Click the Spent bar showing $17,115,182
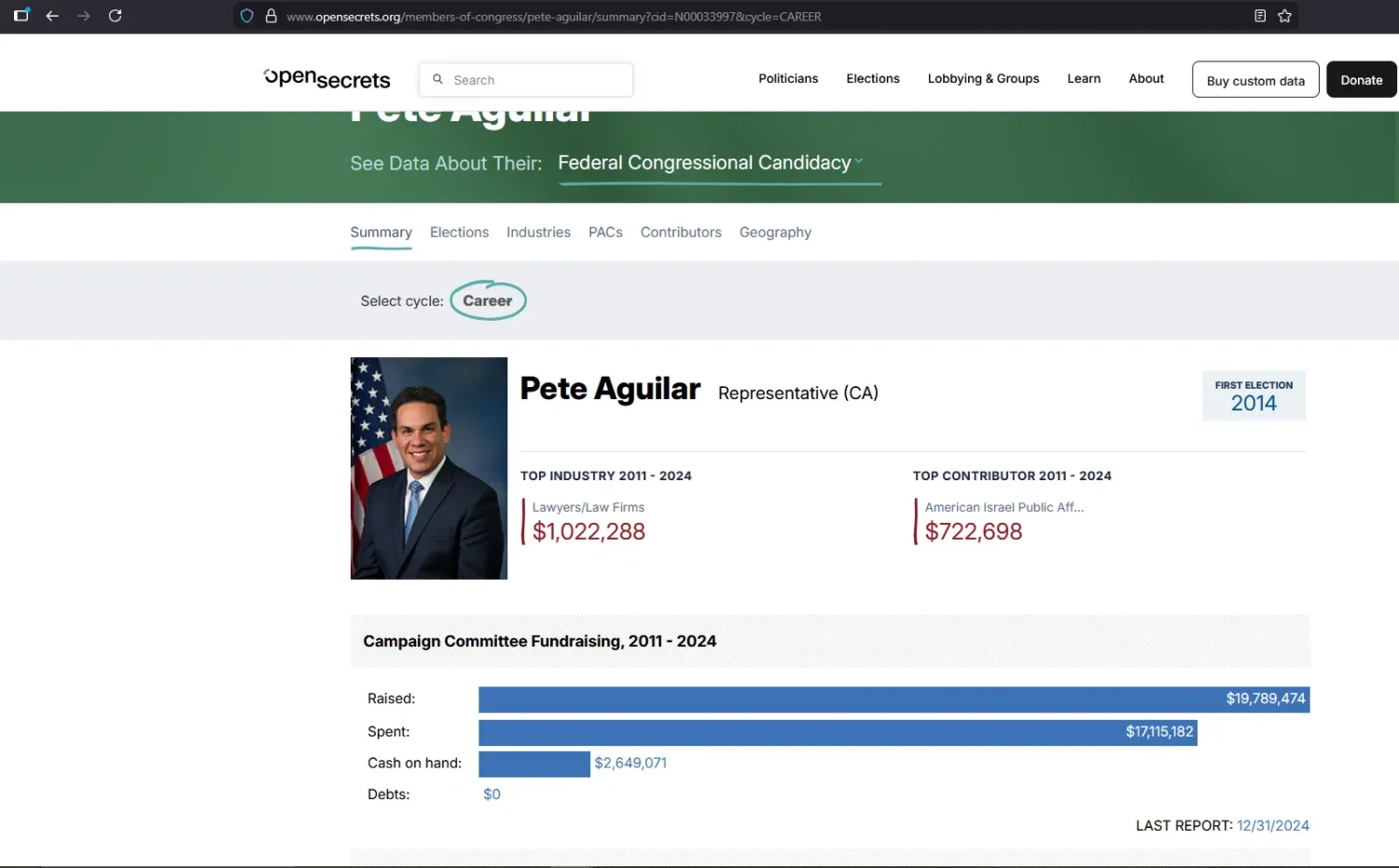The height and width of the screenshot is (868, 1399). (x=838, y=732)
